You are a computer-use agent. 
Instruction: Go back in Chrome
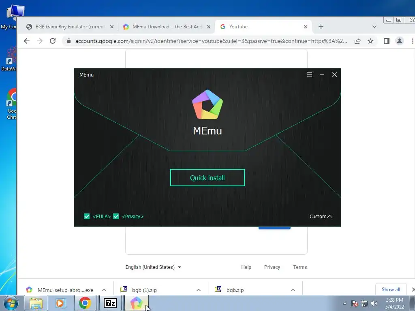pos(27,41)
